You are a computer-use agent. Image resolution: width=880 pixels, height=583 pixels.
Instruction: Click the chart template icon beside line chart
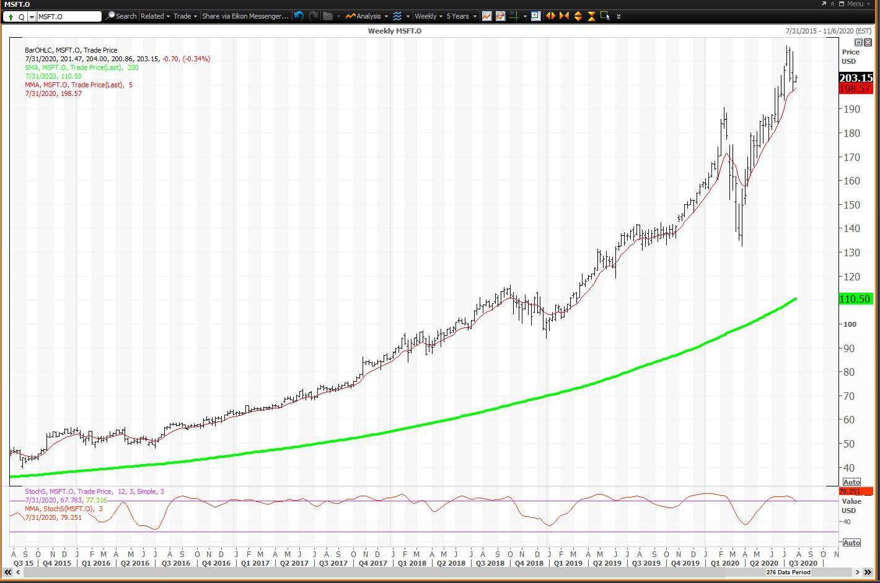(x=500, y=16)
